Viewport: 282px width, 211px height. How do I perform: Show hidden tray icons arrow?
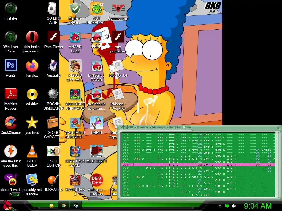click(220, 206)
